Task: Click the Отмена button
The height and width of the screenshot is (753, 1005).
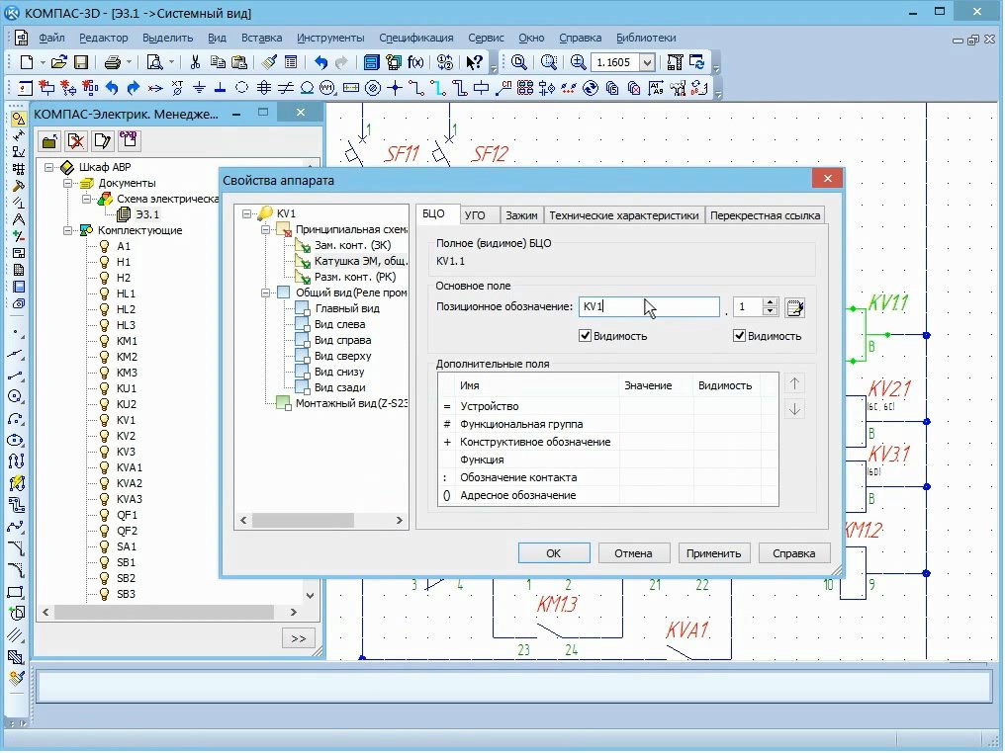Action: click(x=633, y=553)
